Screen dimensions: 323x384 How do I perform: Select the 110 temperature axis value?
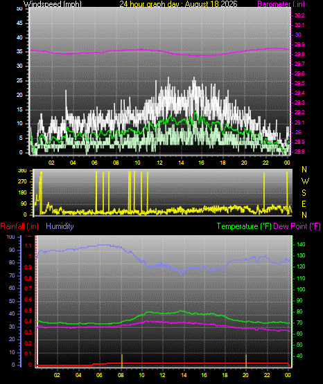[x=301, y=278]
